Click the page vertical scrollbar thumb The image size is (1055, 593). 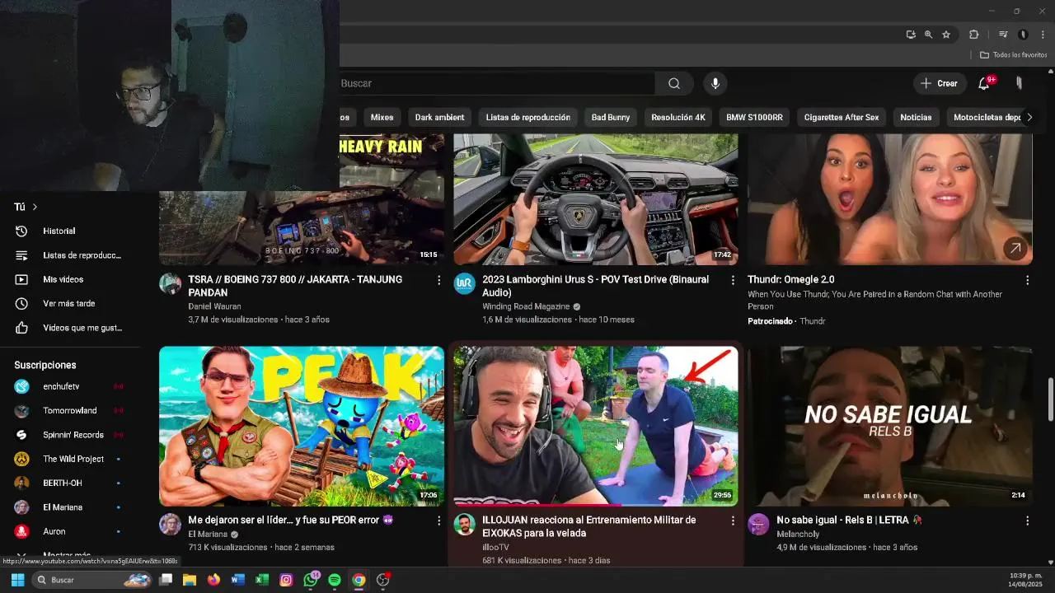click(1050, 399)
